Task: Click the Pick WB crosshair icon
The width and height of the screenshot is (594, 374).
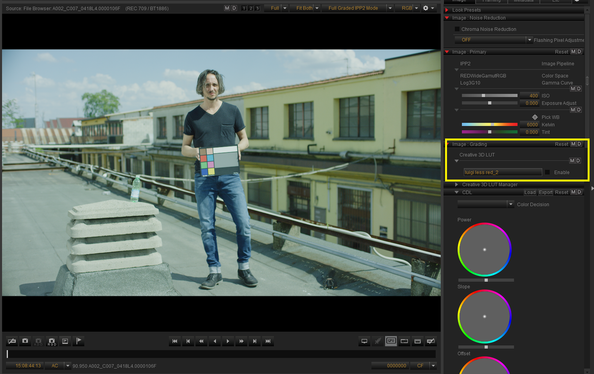Action: [x=535, y=117]
